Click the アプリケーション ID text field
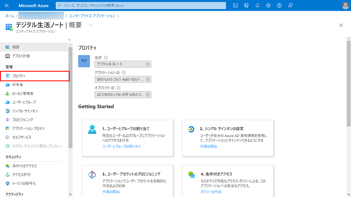 (x=123, y=79)
